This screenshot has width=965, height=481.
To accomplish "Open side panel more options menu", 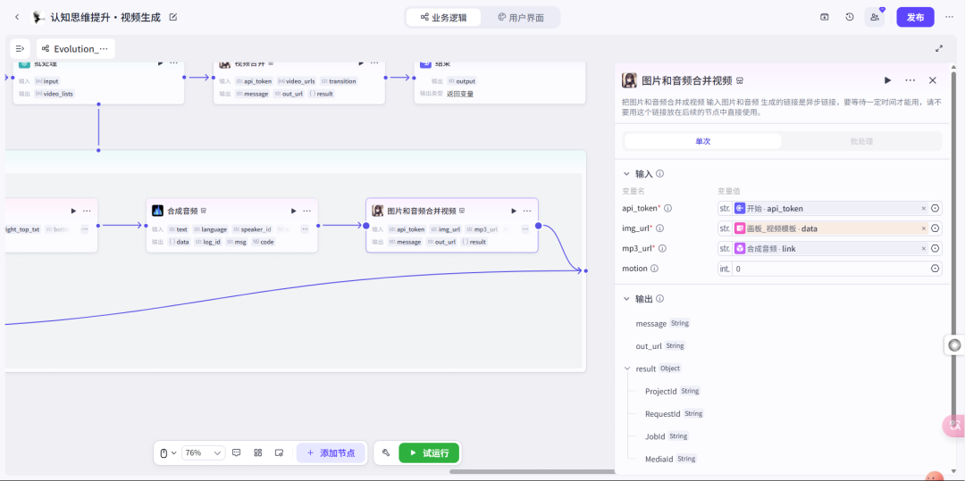I will (910, 80).
